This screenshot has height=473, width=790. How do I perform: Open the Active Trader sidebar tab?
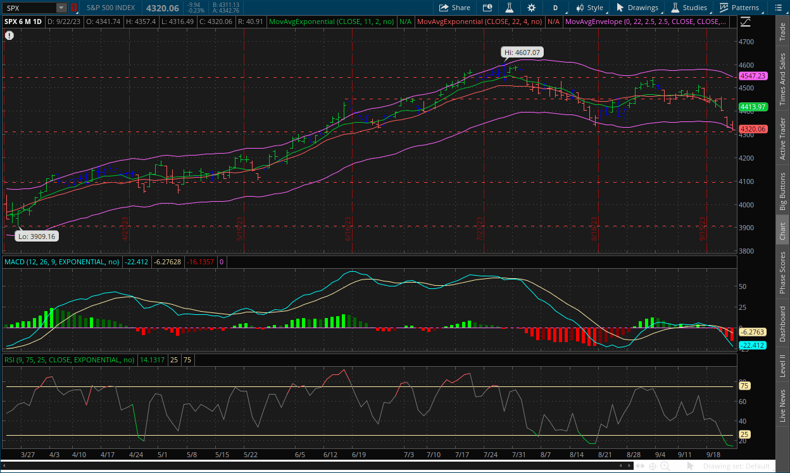pyautogui.click(x=782, y=138)
